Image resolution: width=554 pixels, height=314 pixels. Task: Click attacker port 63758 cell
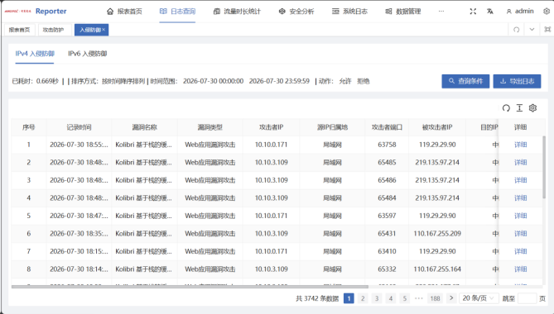pos(387,145)
